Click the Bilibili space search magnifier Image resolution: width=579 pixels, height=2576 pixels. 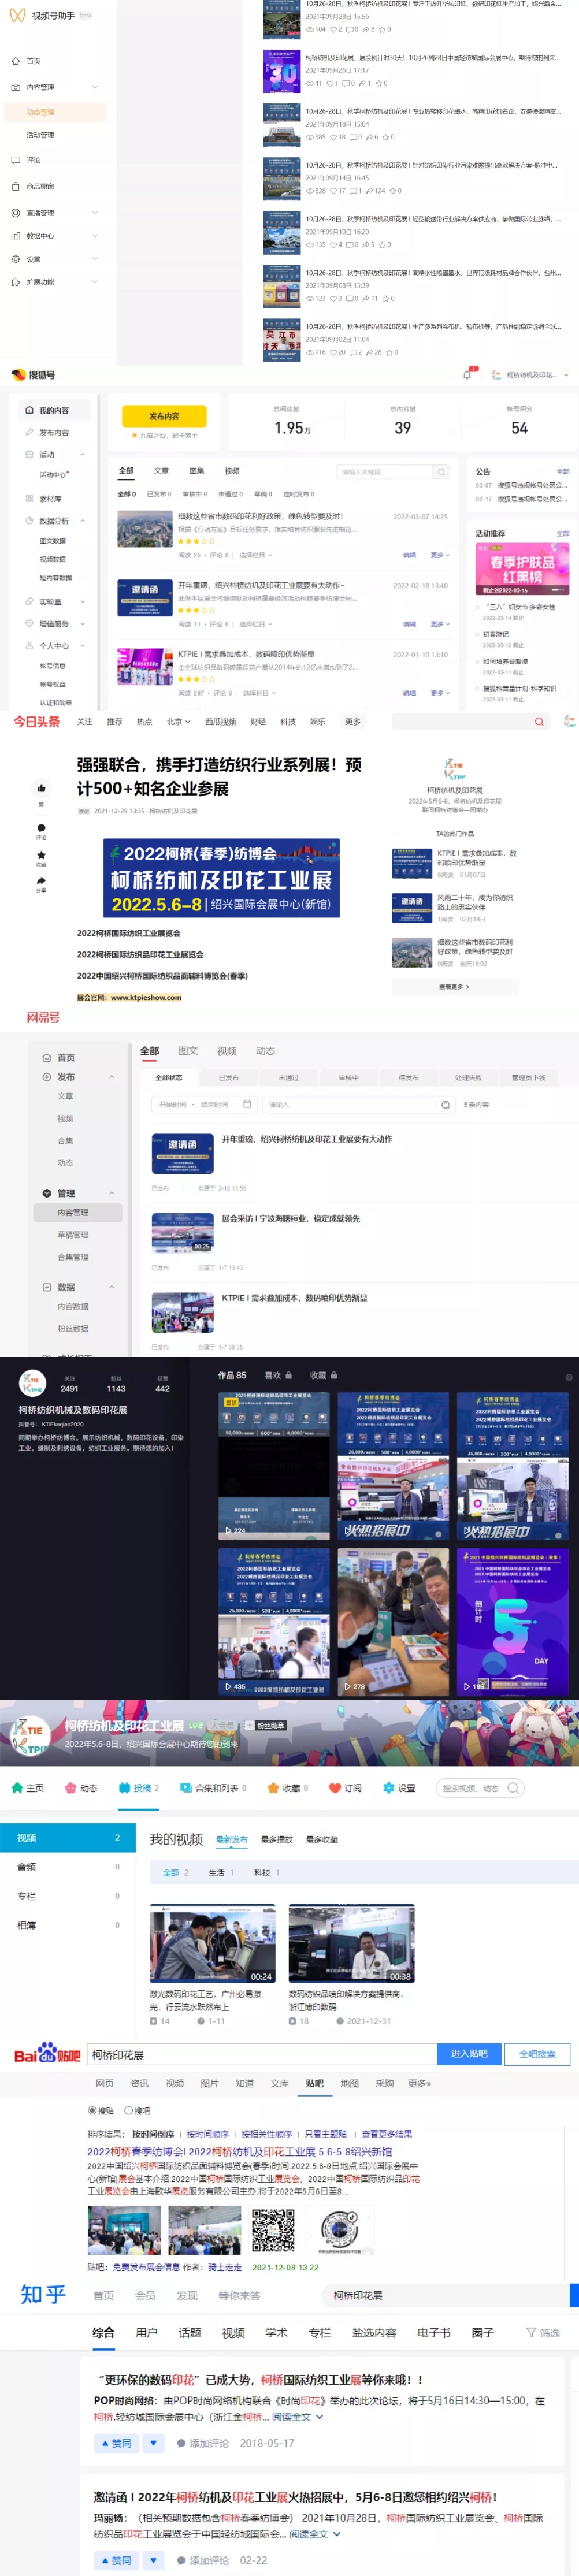click(513, 1788)
